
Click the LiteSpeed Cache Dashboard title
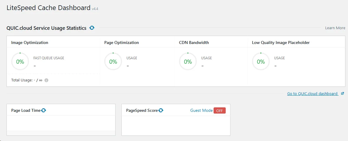48,8
